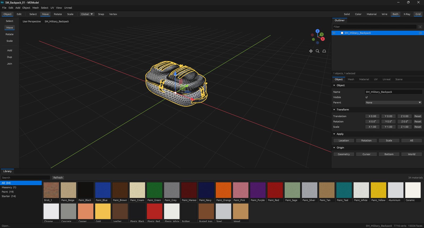Open the Global orientation dropdown
This screenshot has width=424, height=228.
87,14
